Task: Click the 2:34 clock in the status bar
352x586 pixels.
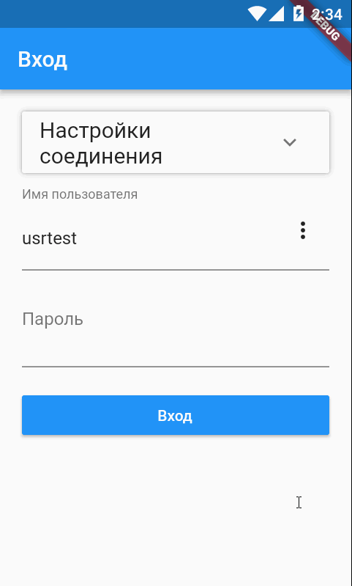Action: click(x=327, y=15)
